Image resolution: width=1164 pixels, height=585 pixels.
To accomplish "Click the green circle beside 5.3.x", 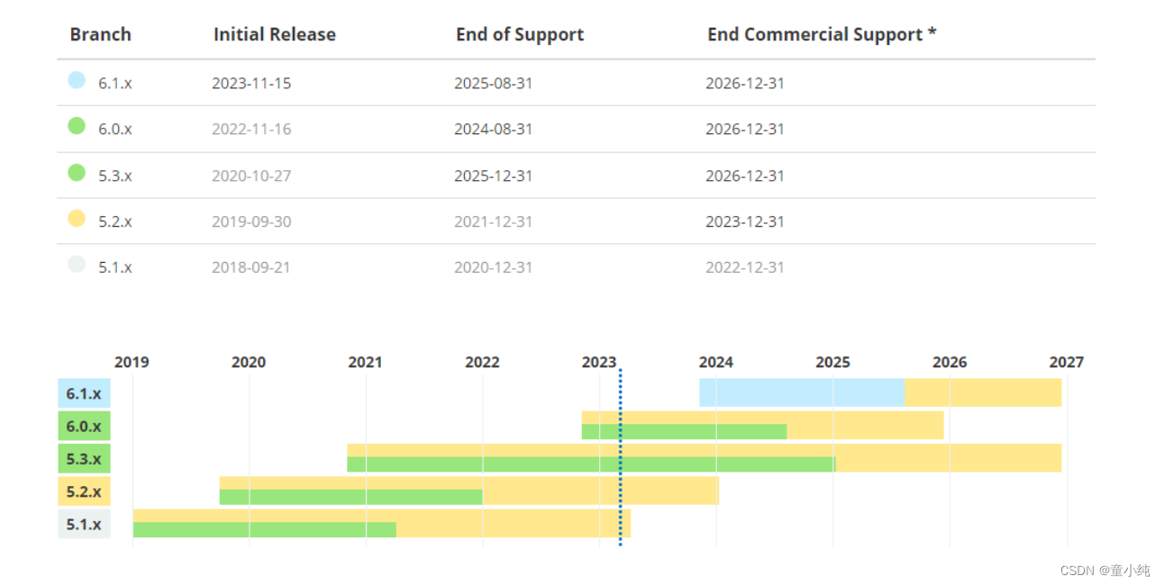I will [x=77, y=172].
